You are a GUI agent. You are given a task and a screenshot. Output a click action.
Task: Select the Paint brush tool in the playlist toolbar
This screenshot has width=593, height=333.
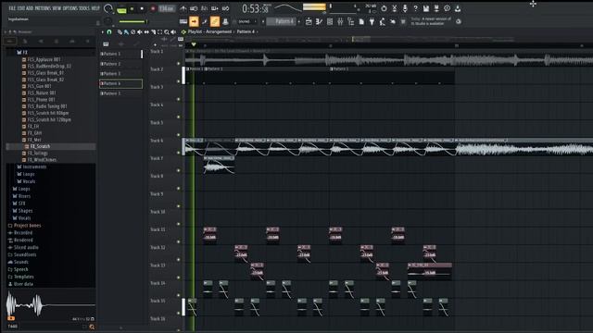(x=126, y=32)
